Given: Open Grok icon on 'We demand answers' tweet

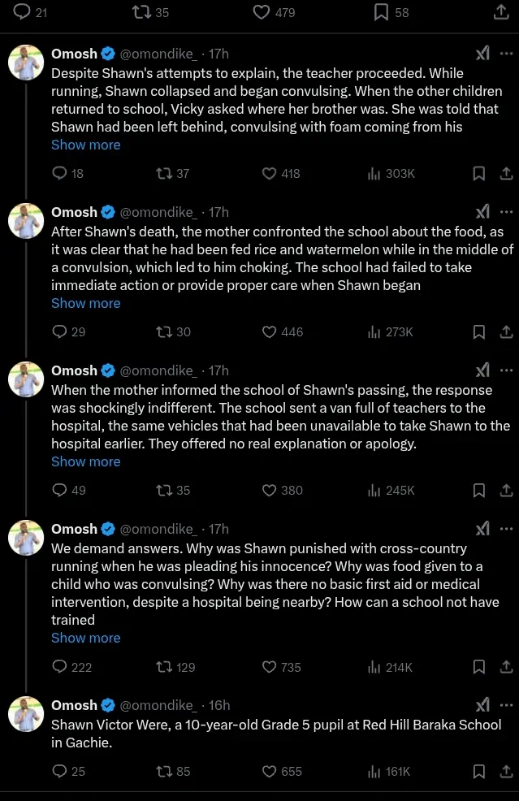Looking at the screenshot, I should (x=482, y=529).
